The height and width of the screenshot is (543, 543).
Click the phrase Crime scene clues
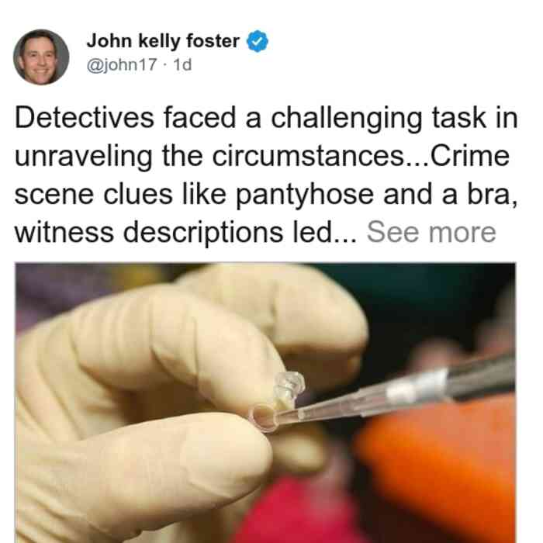[262, 175]
